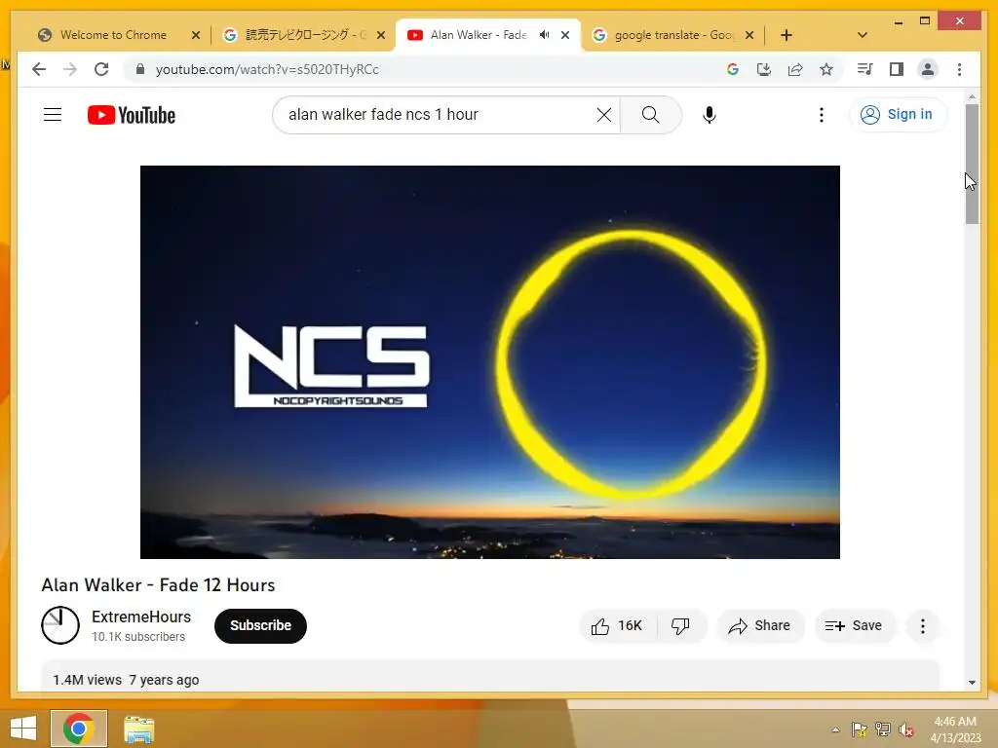Switch to the Welcome to Chrome tab
This screenshot has width=998, height=748.
[x=113, y=35]
